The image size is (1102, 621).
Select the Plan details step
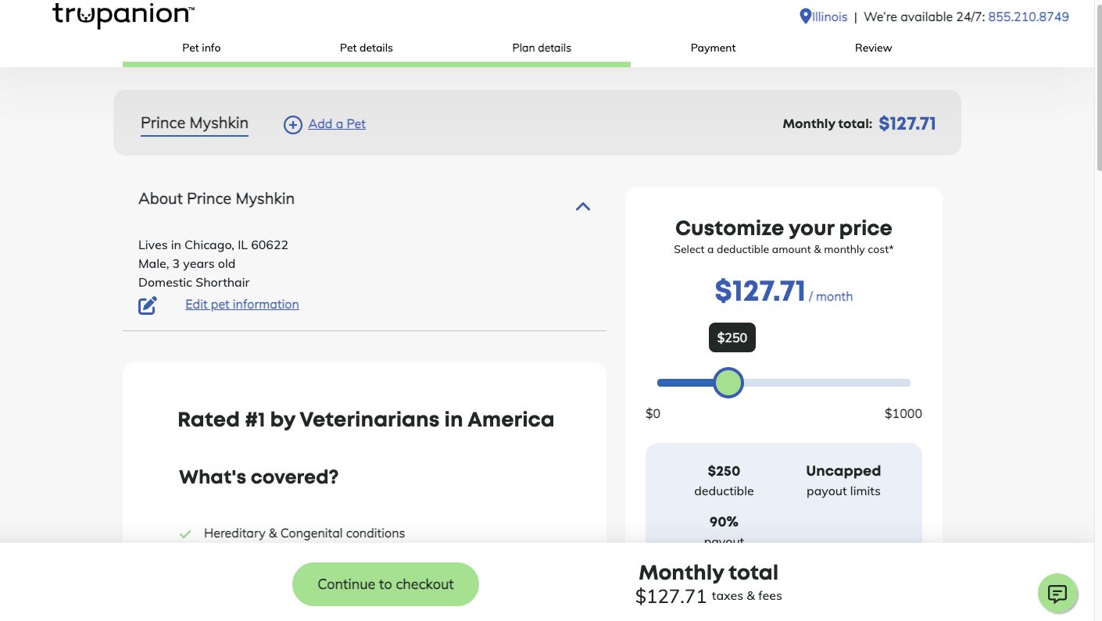[x=542, y=48]
